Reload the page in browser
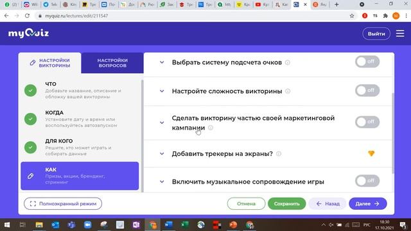Image resolution: width=411 pixels, height=231 pixels. 27,15
